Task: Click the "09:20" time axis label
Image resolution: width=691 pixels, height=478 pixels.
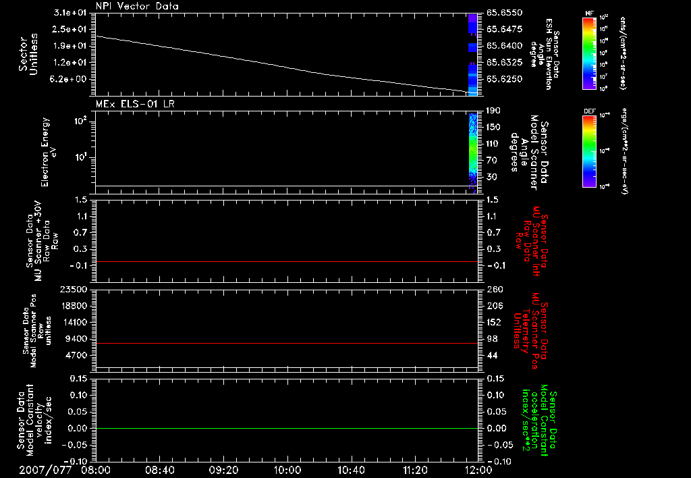Action: pyautogui.click(x=223, y=470)
